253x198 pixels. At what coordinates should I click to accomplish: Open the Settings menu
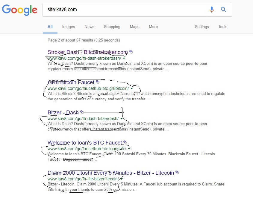coord(202,27)
